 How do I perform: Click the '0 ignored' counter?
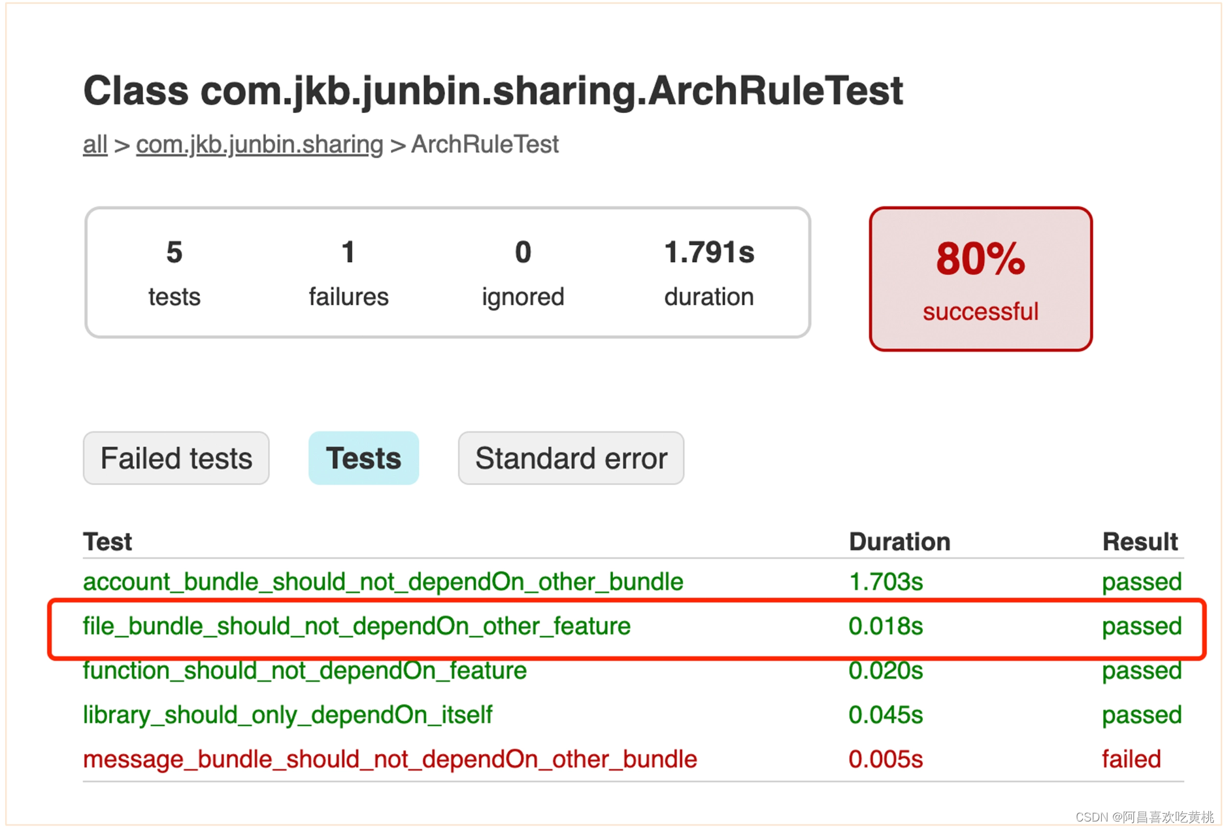(x=523, y=273)
